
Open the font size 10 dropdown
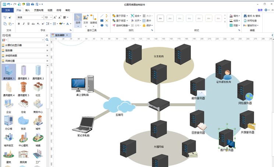click(51, 17)
